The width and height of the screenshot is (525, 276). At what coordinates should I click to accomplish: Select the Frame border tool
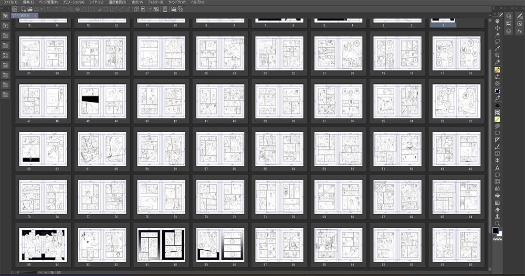(497, 154)
